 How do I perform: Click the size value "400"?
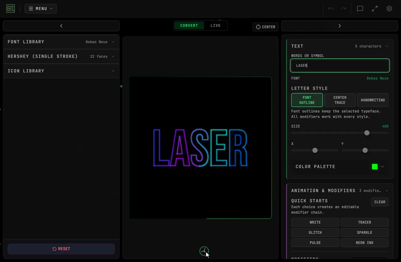pyautogui.click(x=385, y=126)
